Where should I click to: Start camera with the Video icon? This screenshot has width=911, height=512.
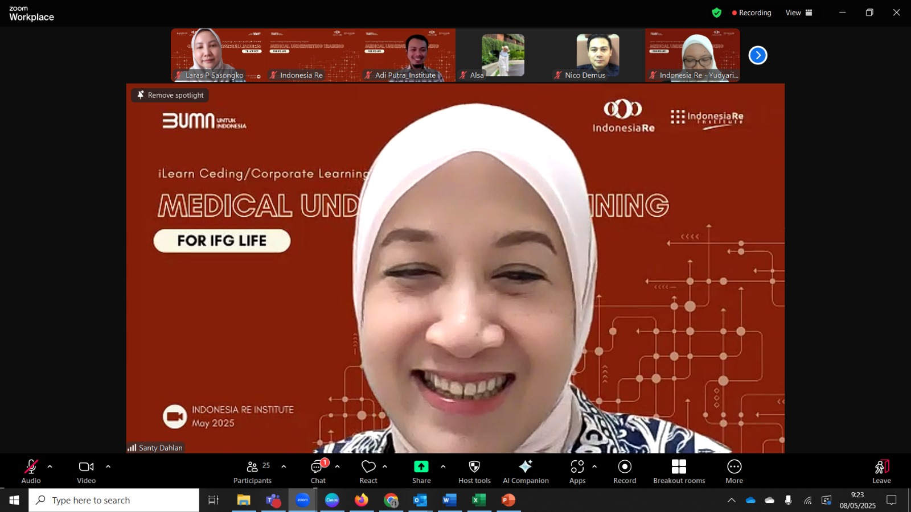coord(86,467)
